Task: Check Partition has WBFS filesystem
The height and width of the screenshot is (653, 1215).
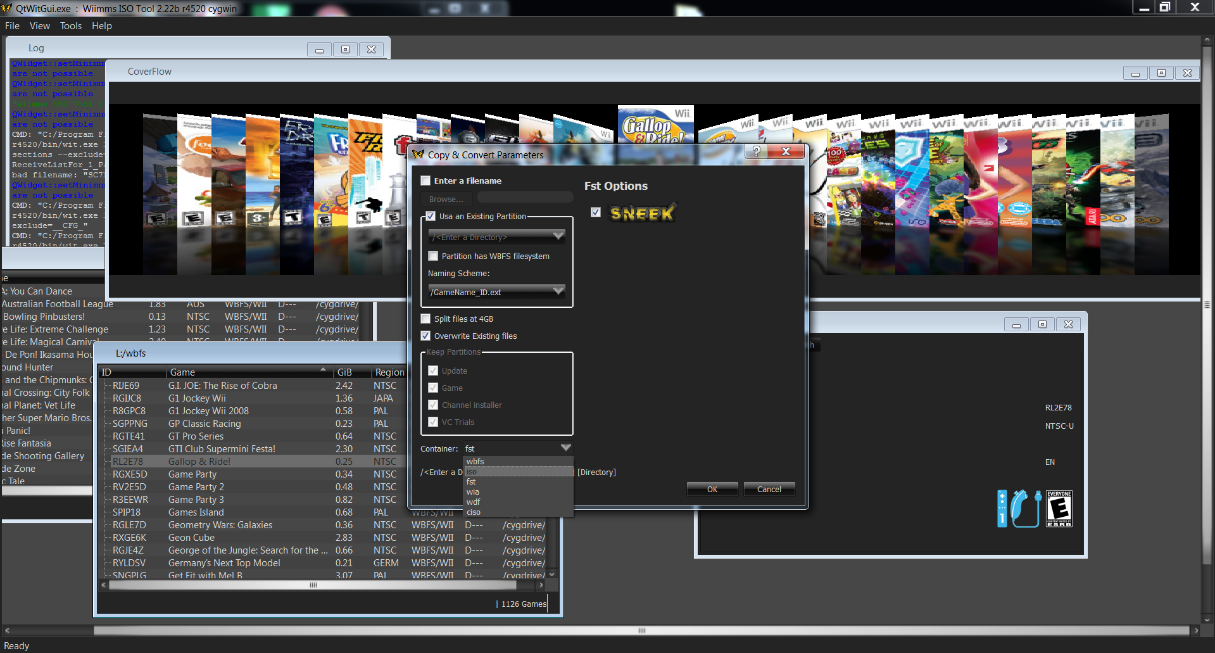Action: coord(433,256)
